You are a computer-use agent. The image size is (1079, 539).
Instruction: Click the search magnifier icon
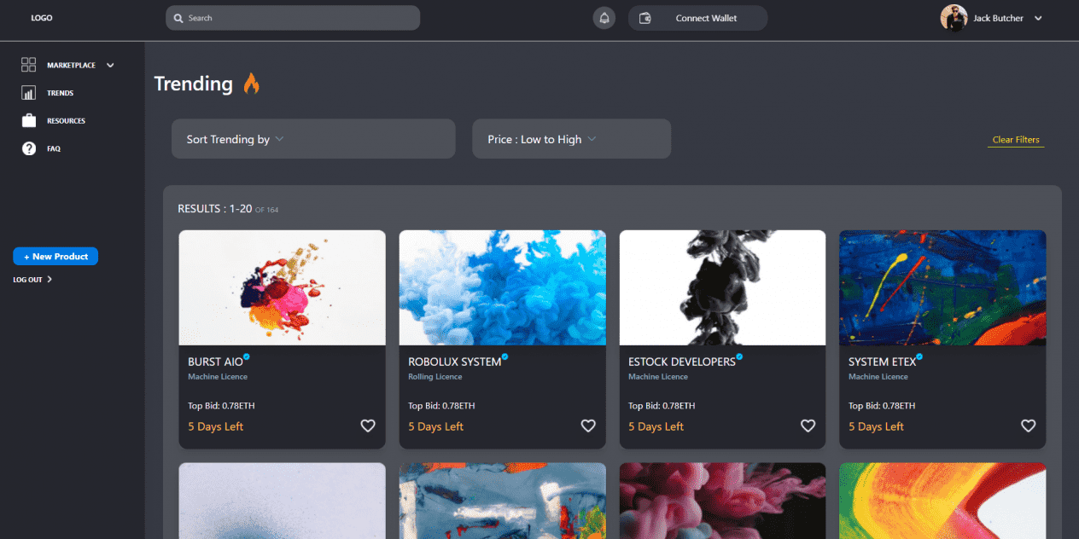click(178, 18)
